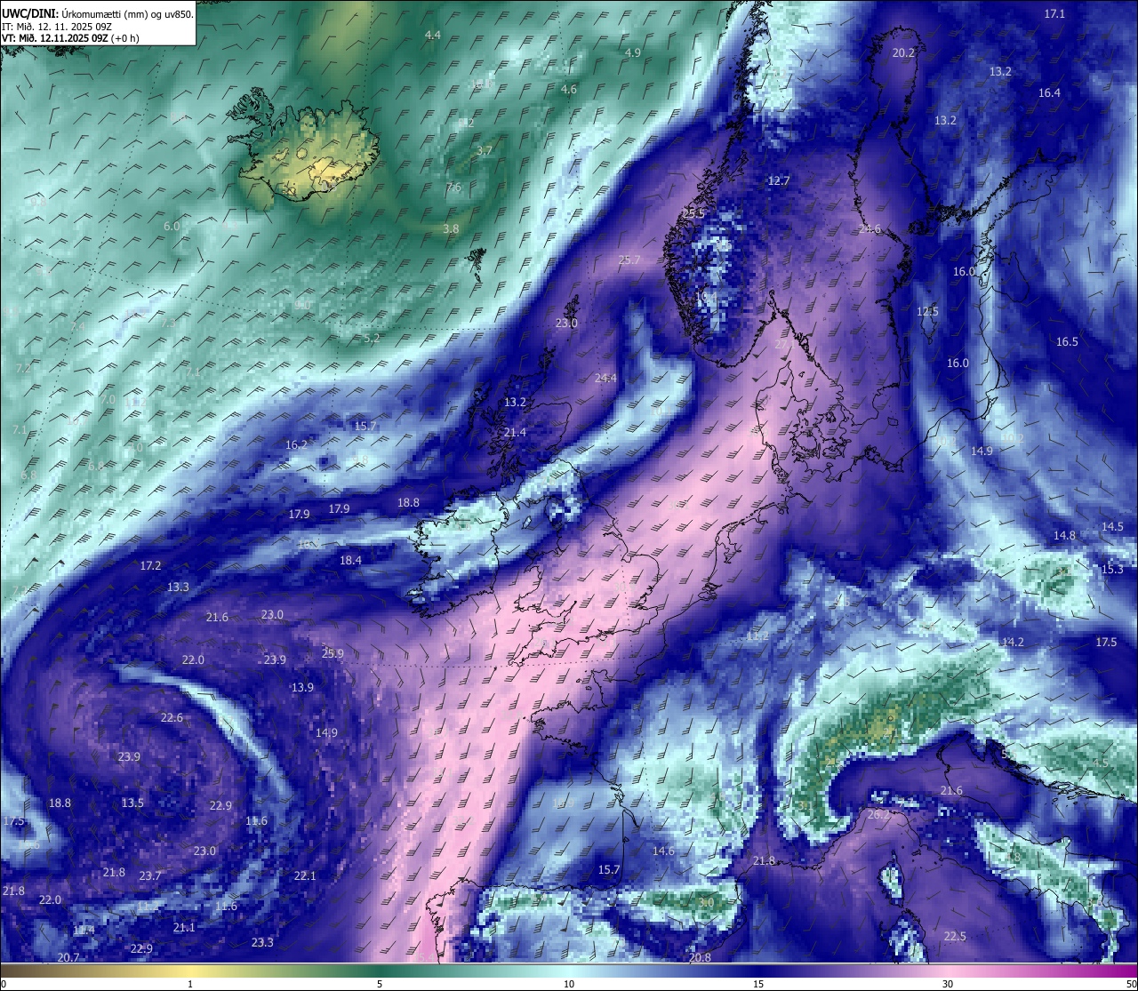The height and width of the screenshot is (991, 1138).
Task: Click the 26.2 map value
Action: 878,815
